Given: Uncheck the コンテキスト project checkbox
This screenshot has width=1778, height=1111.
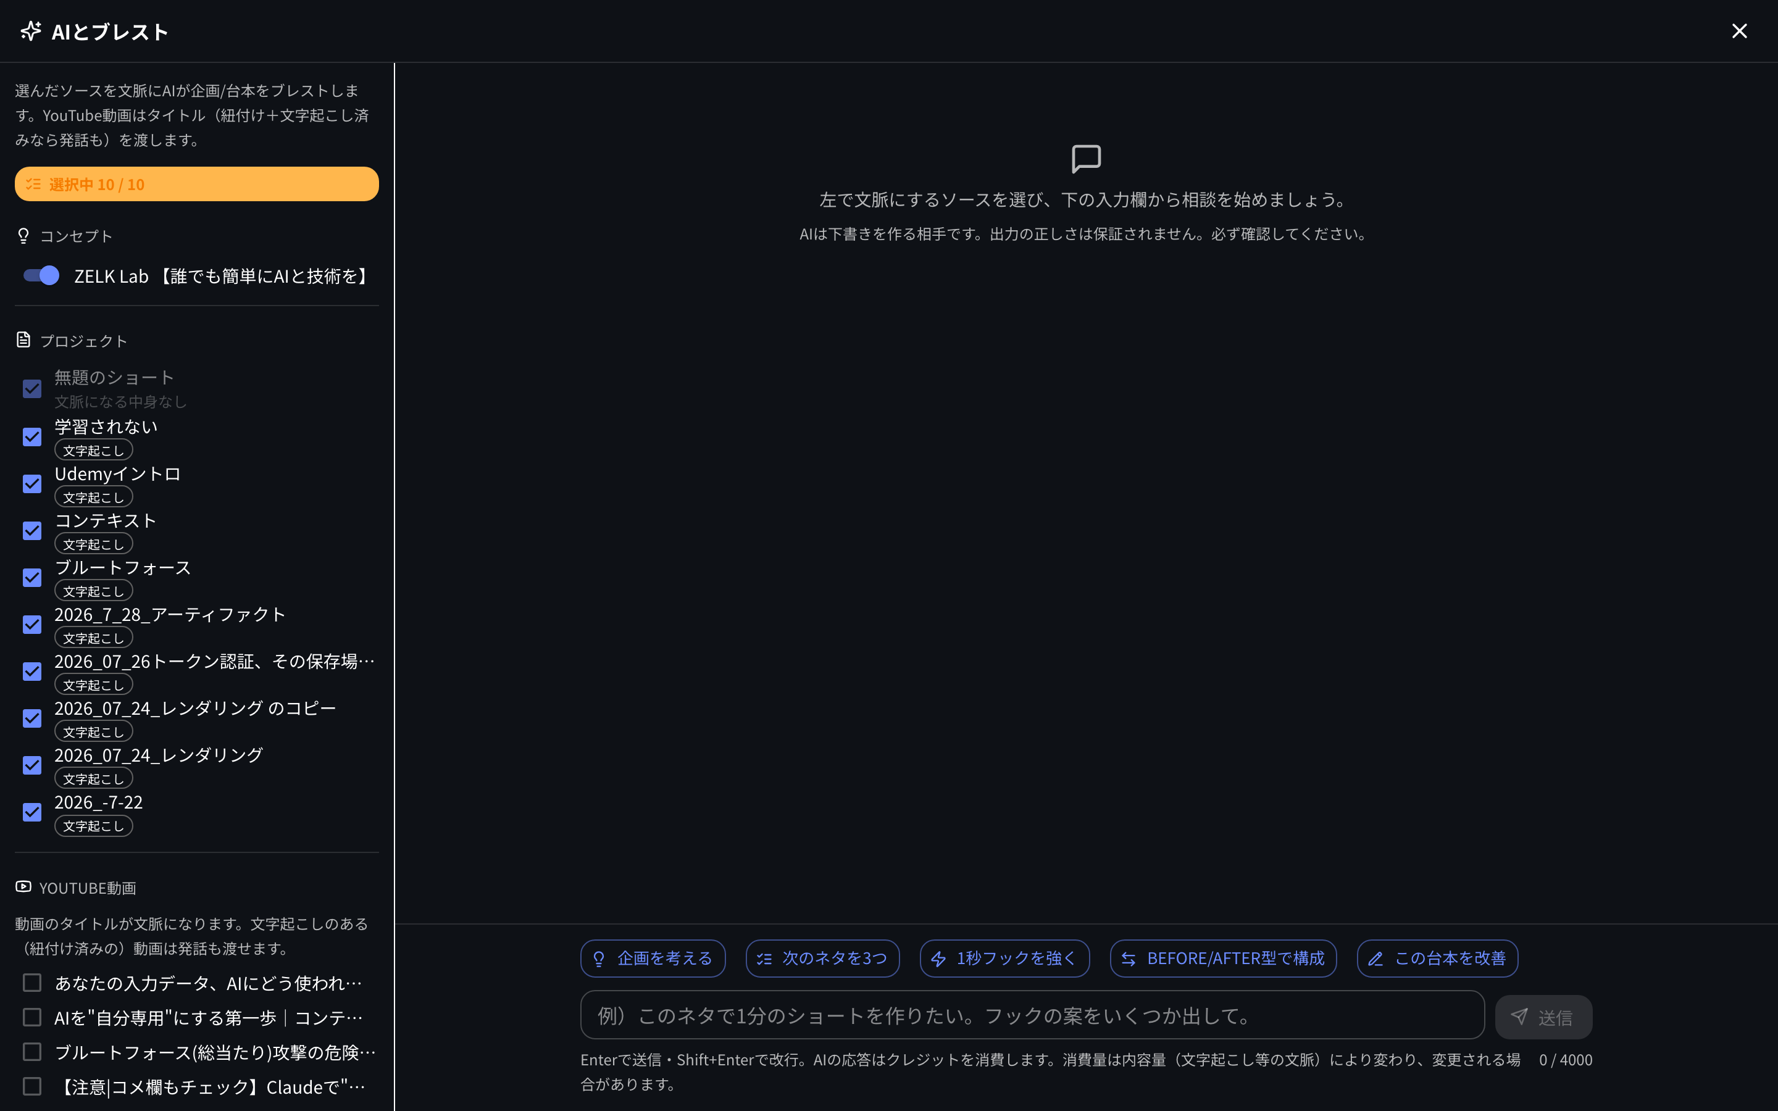Looking at the screenshot, I should pyautogui.click(x=32, y=531).
